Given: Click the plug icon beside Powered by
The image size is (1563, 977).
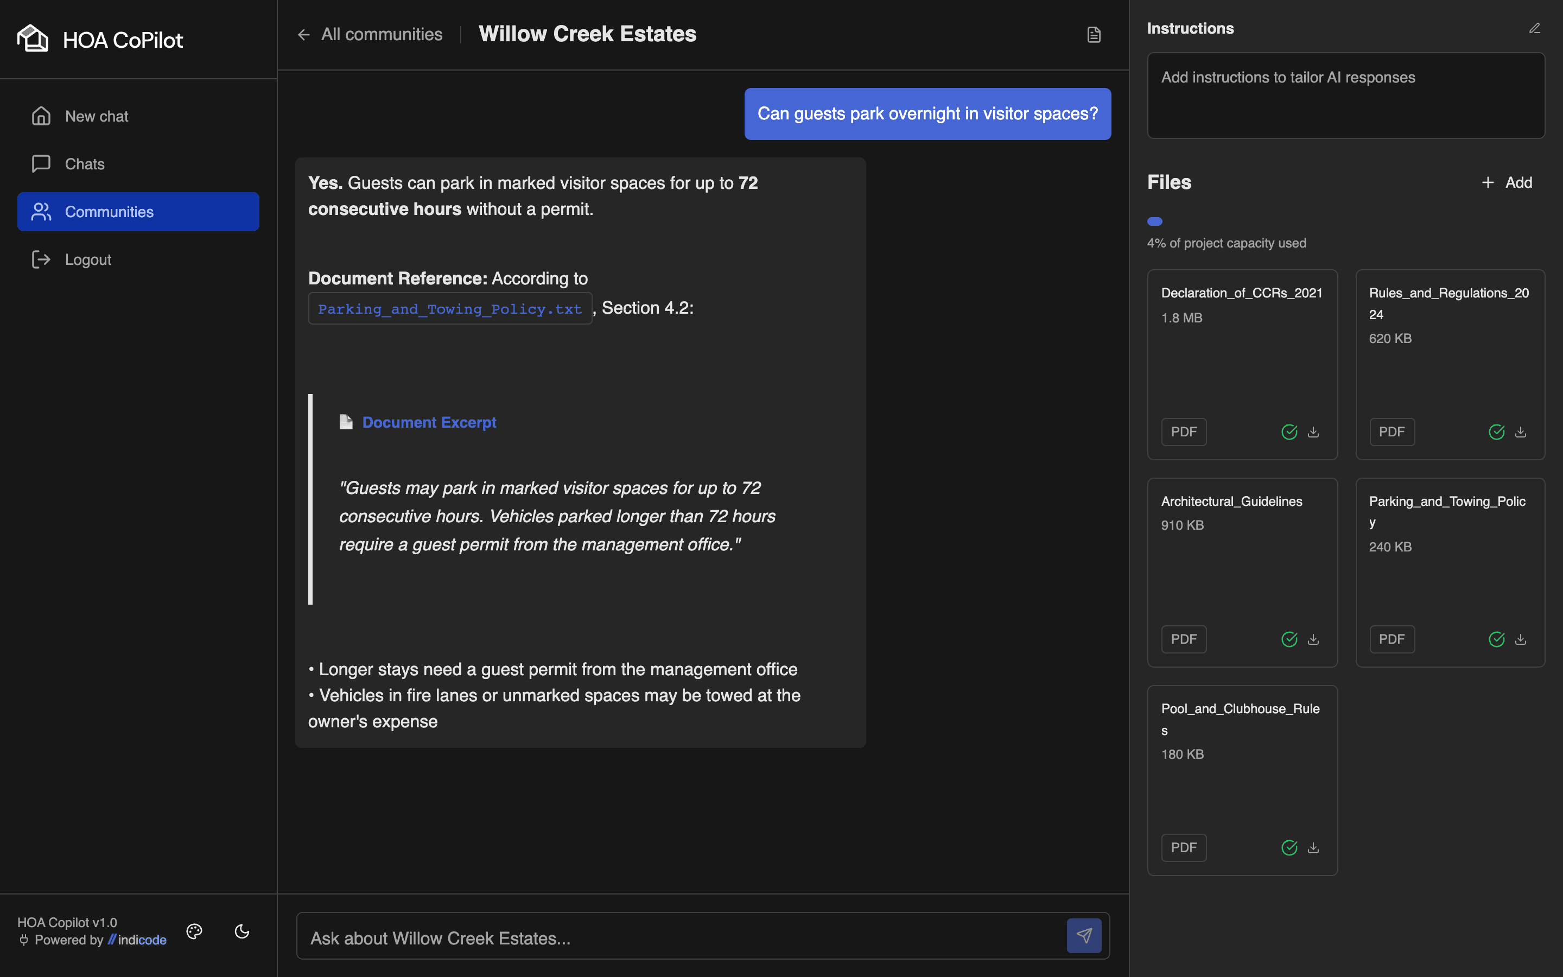Looking at the screenshot, I should 24,940.
